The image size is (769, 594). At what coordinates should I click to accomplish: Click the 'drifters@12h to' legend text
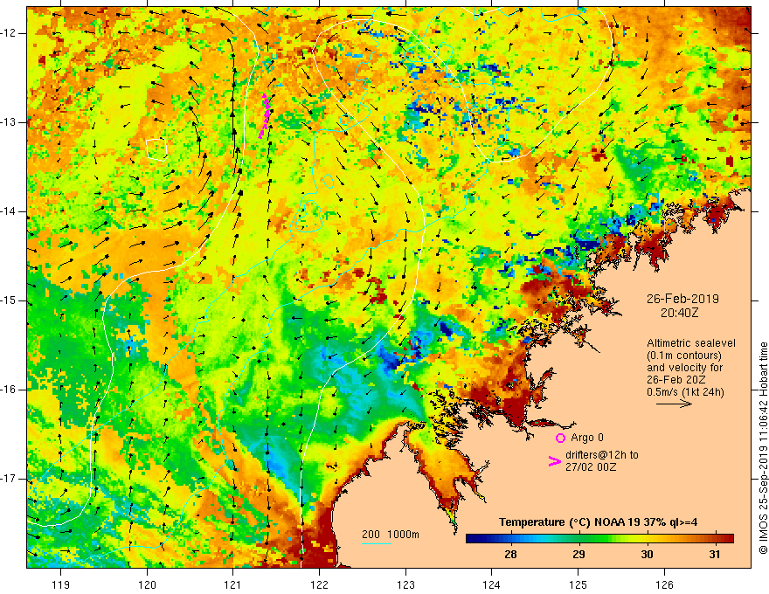tap(602, 455)
